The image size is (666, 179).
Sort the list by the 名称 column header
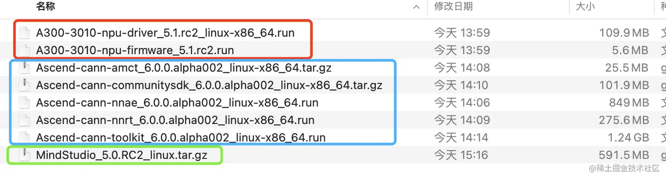(46, 7)
